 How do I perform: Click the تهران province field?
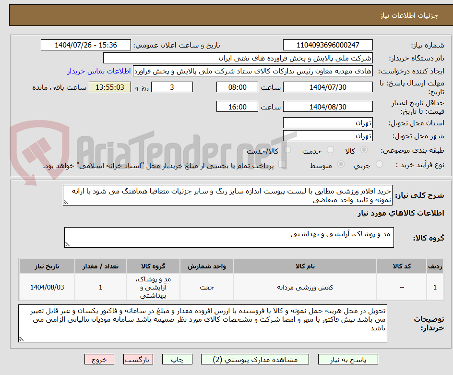coord(328,123)
